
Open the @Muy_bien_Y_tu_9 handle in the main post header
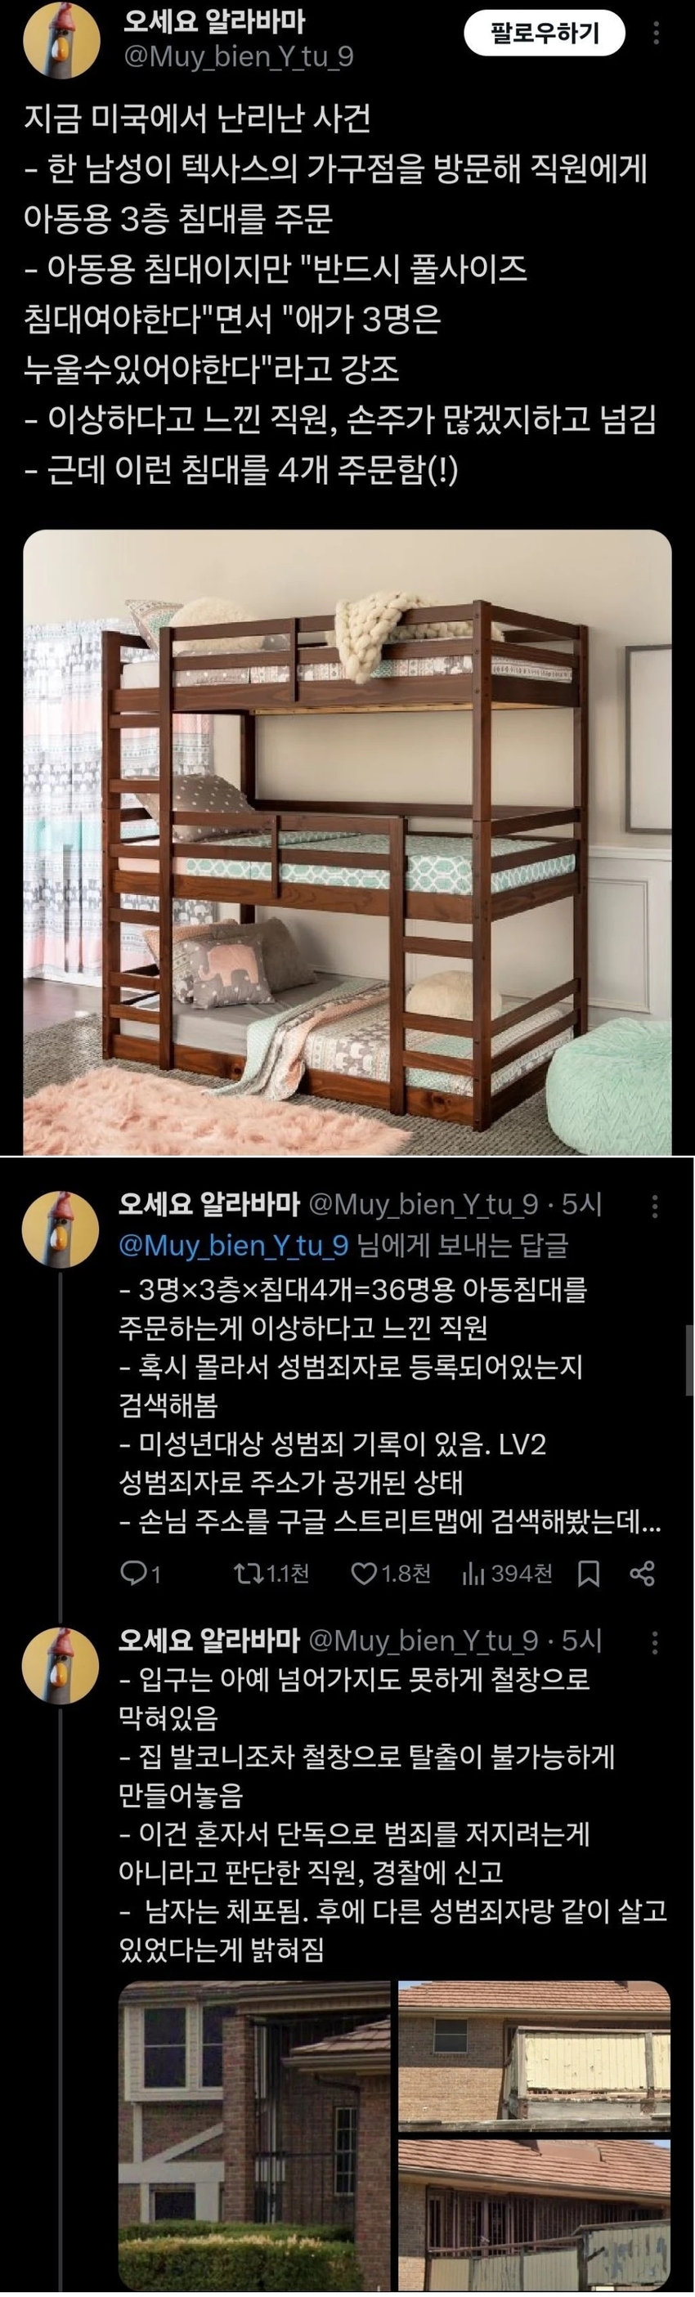(238, 57)
